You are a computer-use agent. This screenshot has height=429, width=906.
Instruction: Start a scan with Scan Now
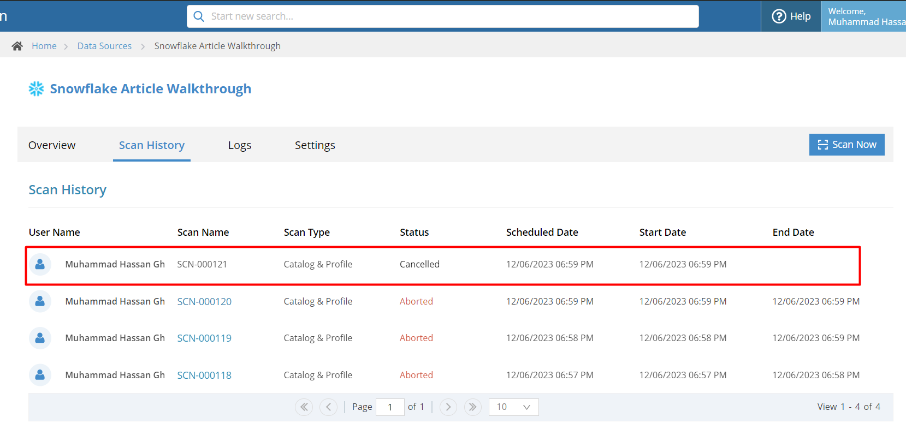(847, 145)
